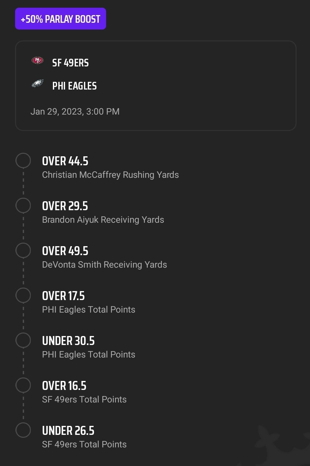The height and width of the screenshot is (466, 310).
Task: Click the PHI Eagles team logo
Action: 38,84
